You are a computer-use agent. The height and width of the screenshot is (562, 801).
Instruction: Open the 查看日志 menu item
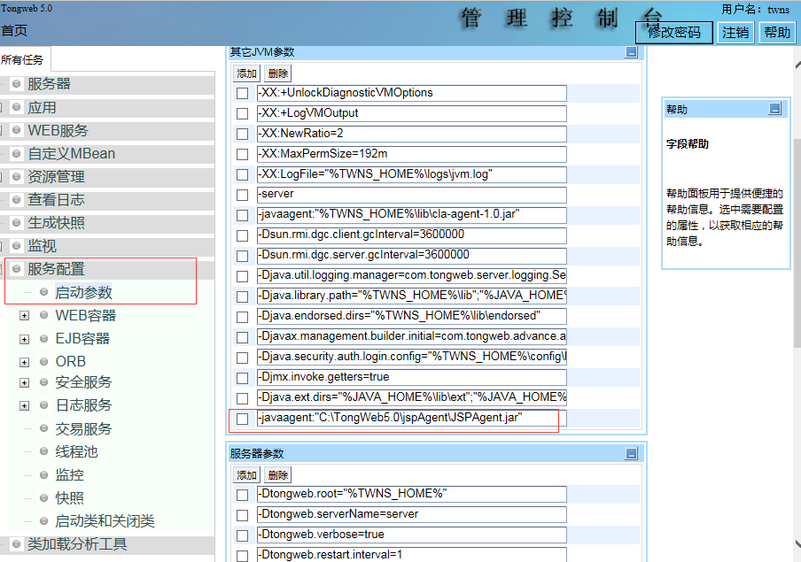coord(56,200)
